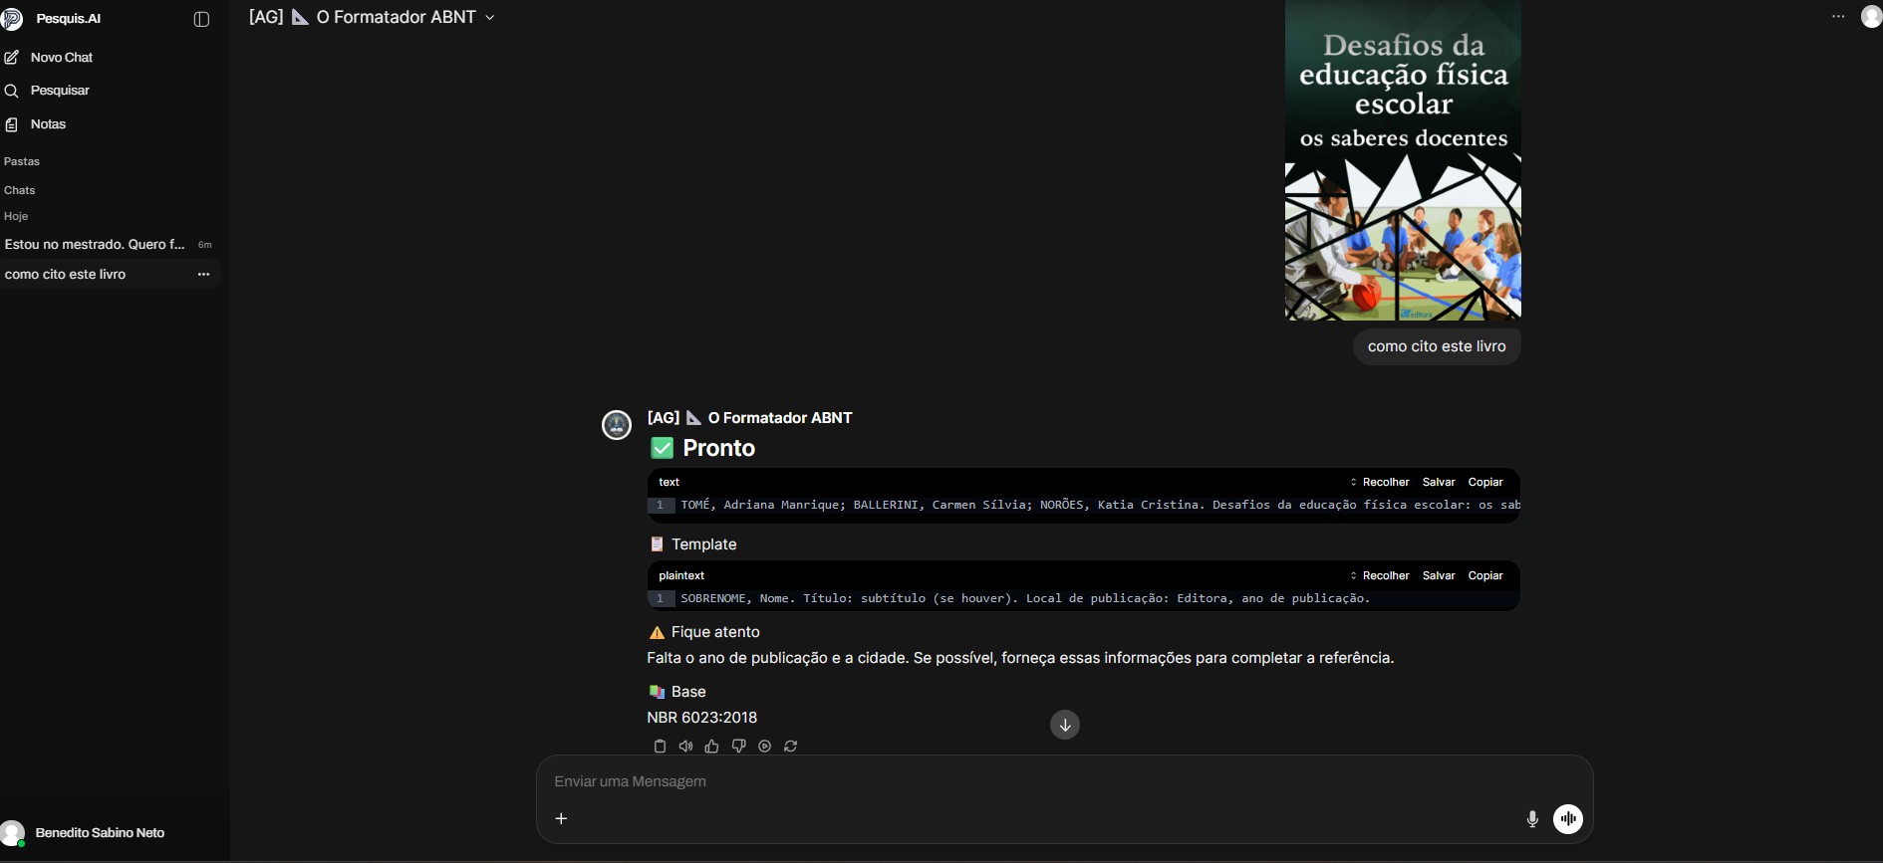1883x863 pixels.
Task: Save the text code block
Action: click(1439, 482)
